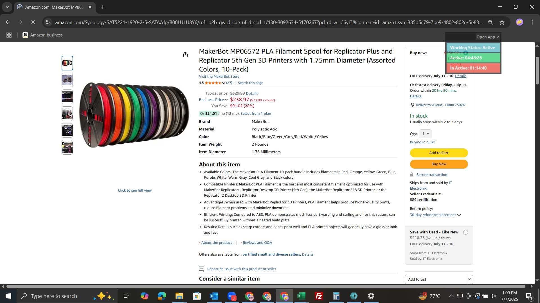Screen dimensions: 540x303
Task: Open FileZilla from the taskbar
Action: [x=319, y=296]
